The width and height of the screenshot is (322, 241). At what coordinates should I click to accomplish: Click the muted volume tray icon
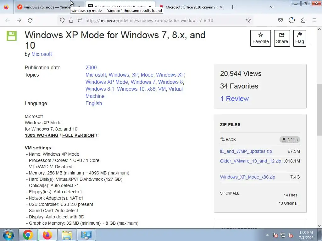[x=290, y=235]
